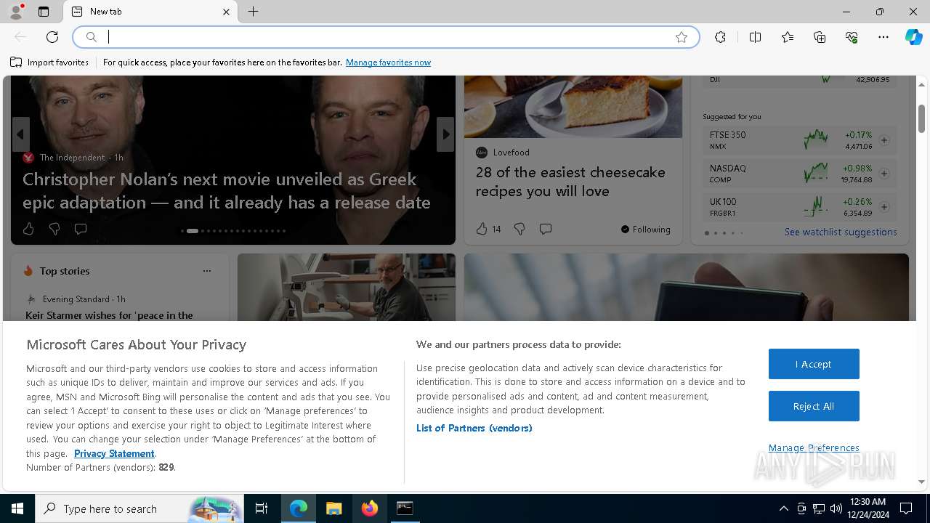Dislike the Christopher Nolan story
Image resolution: width=930 pixels, height=523 pixels.
[x=54, y=229]
